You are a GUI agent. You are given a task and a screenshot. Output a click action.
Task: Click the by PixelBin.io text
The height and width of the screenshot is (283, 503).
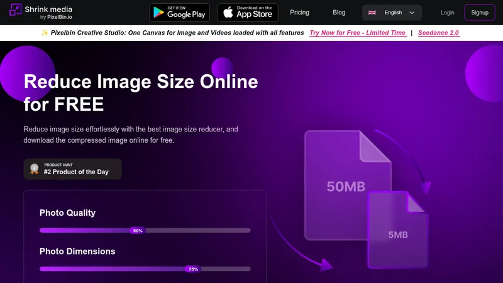[x=56, y=17]
